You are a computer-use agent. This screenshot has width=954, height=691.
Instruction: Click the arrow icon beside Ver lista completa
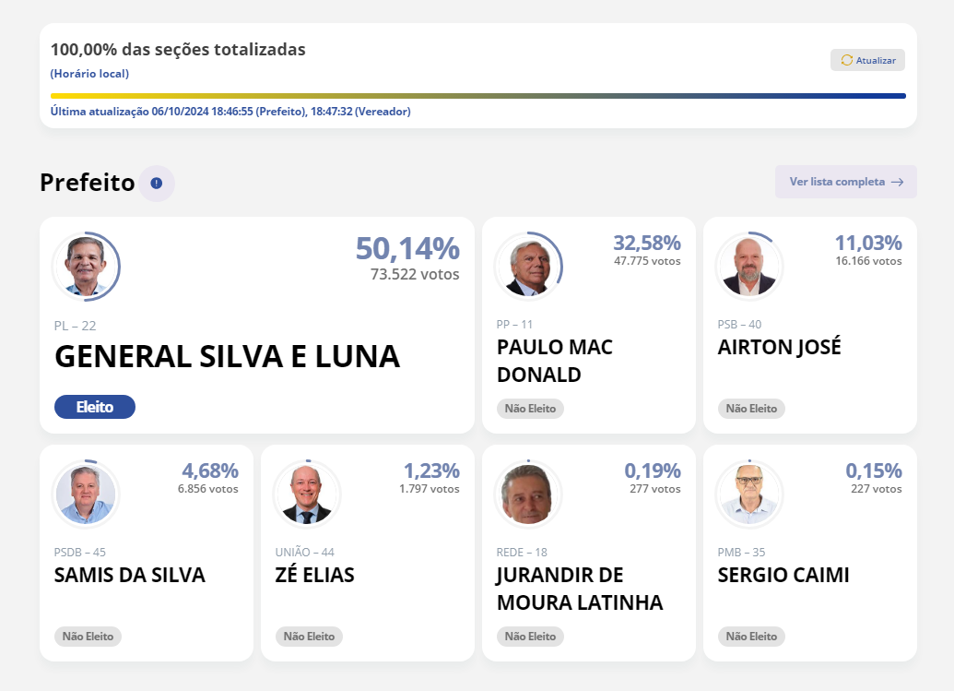[898, 182]
